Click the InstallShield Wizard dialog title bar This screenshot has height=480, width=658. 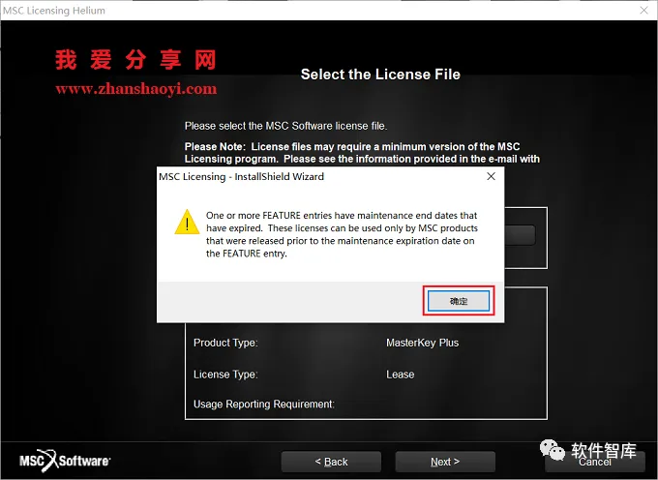coord(319,176)
